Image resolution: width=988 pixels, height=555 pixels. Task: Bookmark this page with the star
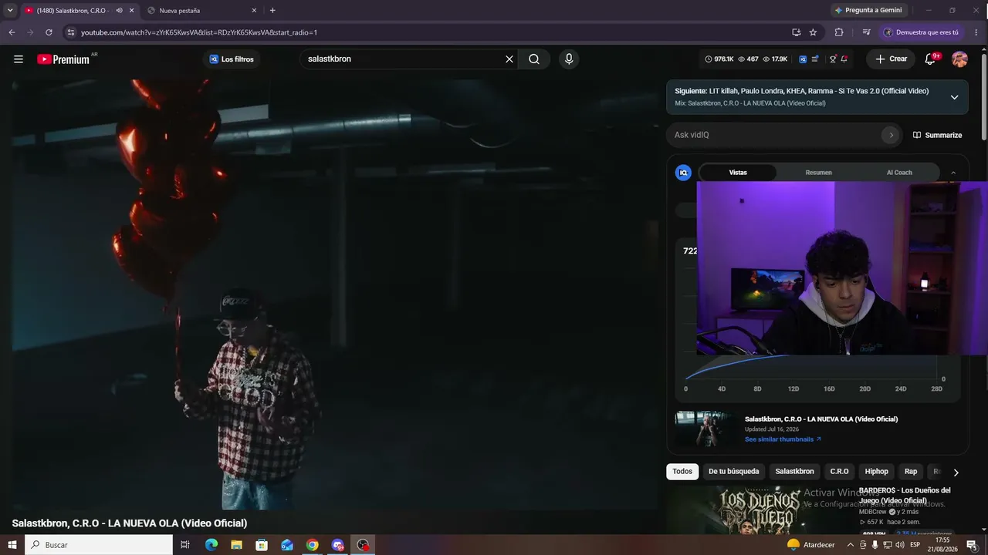point(813,32)
